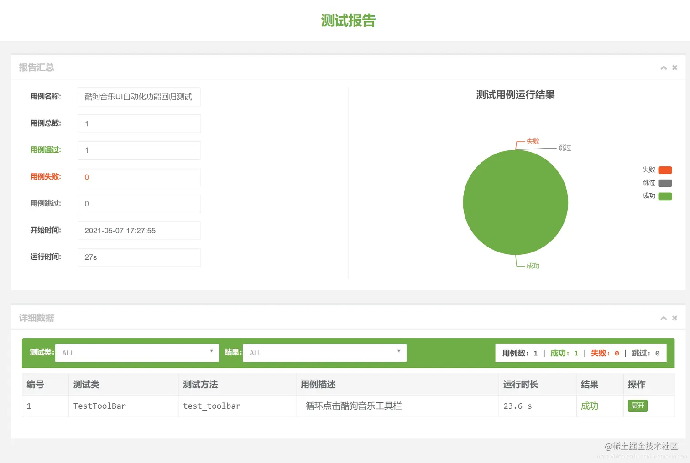Click the 报告汇总 panel heading
The height and width of the screenshot is (463, 690).
[37, 67]
